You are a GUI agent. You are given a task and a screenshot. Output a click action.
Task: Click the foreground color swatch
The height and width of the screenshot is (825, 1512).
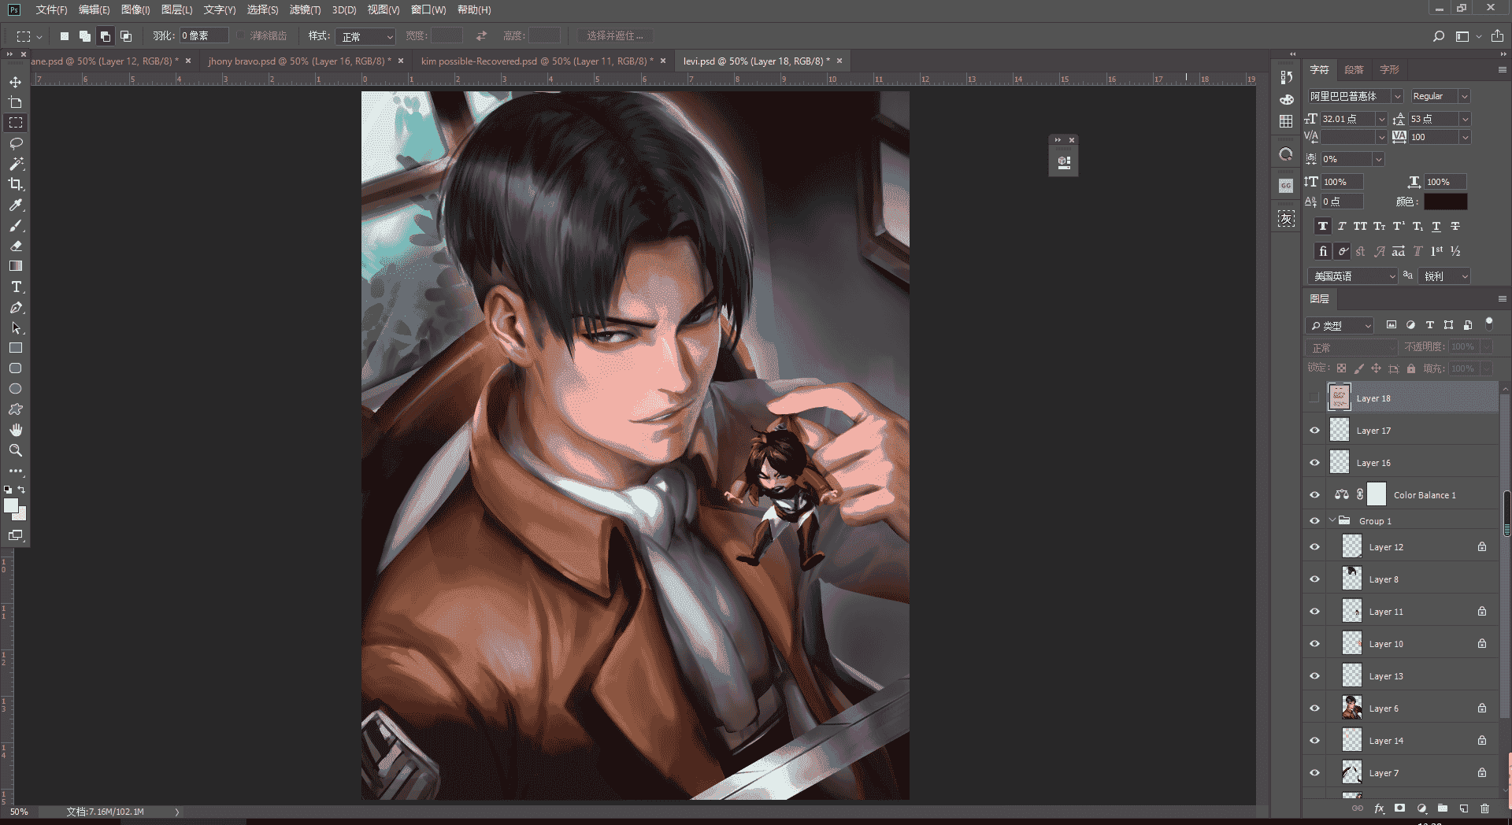point(11,505)
